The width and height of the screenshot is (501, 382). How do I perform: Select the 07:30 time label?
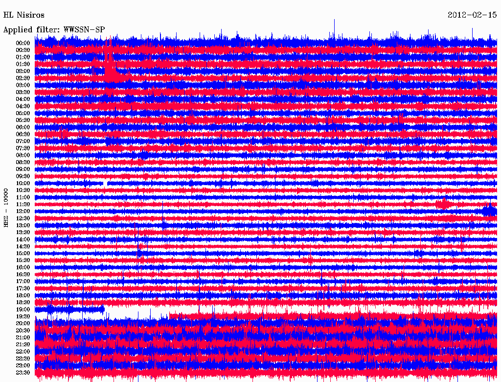pos(23,148)
